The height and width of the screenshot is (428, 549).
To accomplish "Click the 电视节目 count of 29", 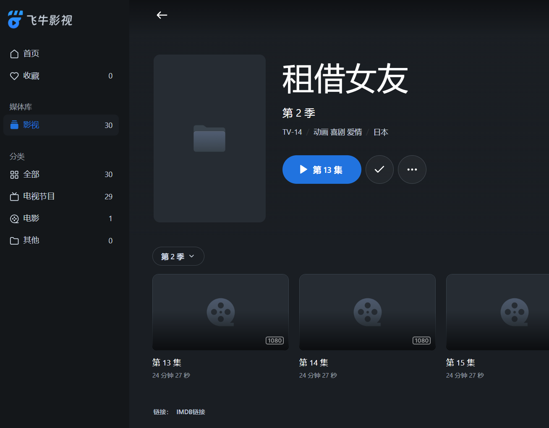I will [109, 197].
